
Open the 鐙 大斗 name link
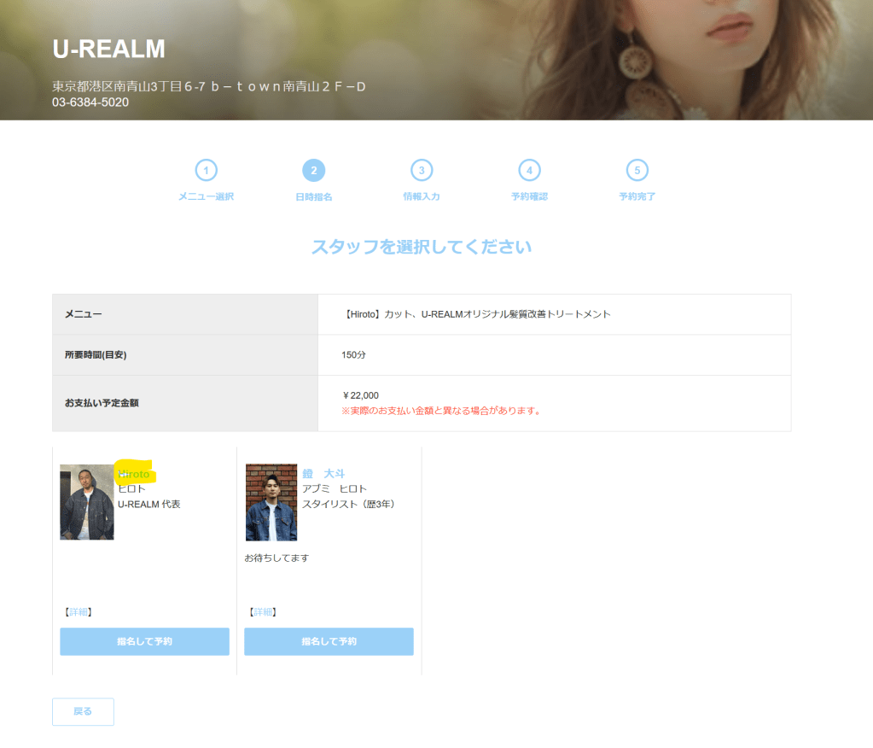pyautogui.click(x=323, y=474)
